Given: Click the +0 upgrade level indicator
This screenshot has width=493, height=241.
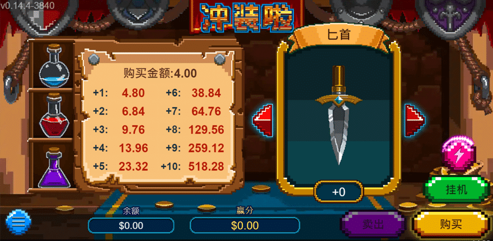Looking at the screenshot, I should pyautogui.click(x=339, y=192).
